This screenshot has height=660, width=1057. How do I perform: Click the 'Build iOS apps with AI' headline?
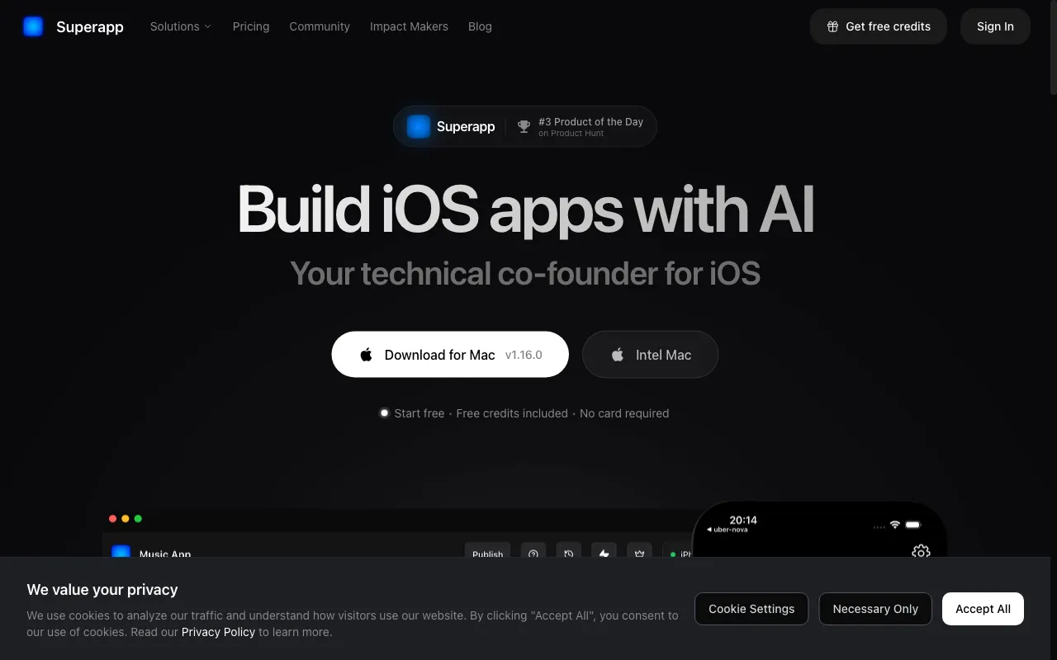[x=526, y=210]
